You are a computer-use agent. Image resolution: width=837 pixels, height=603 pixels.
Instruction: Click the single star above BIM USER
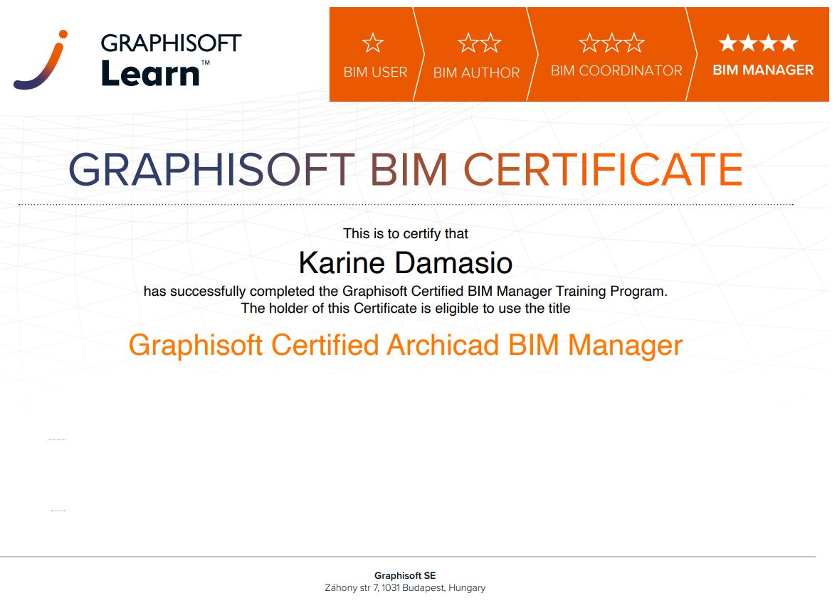(x=373, y=43)
